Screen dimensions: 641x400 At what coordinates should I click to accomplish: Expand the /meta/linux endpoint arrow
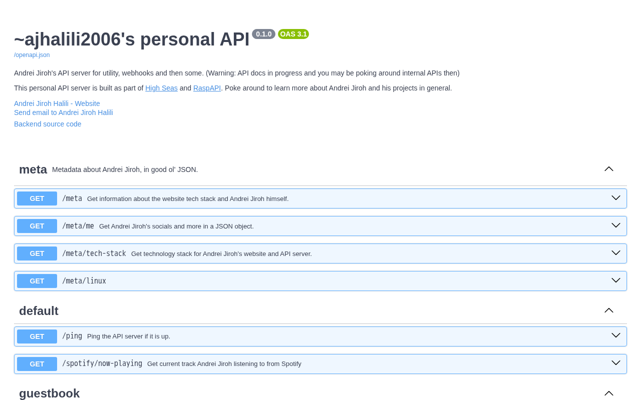(x=616, y=280)
